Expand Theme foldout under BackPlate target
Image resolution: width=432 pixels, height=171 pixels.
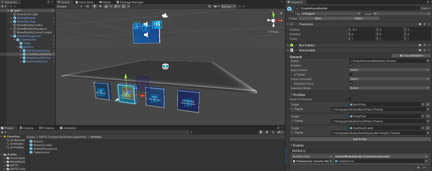(x=292, y=109)
